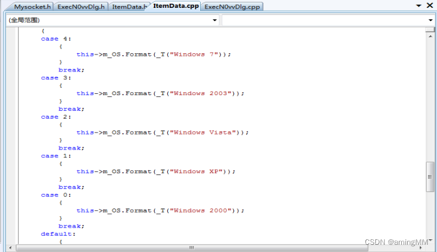Click the vertical scrollbar up arrow

[430, 36]
